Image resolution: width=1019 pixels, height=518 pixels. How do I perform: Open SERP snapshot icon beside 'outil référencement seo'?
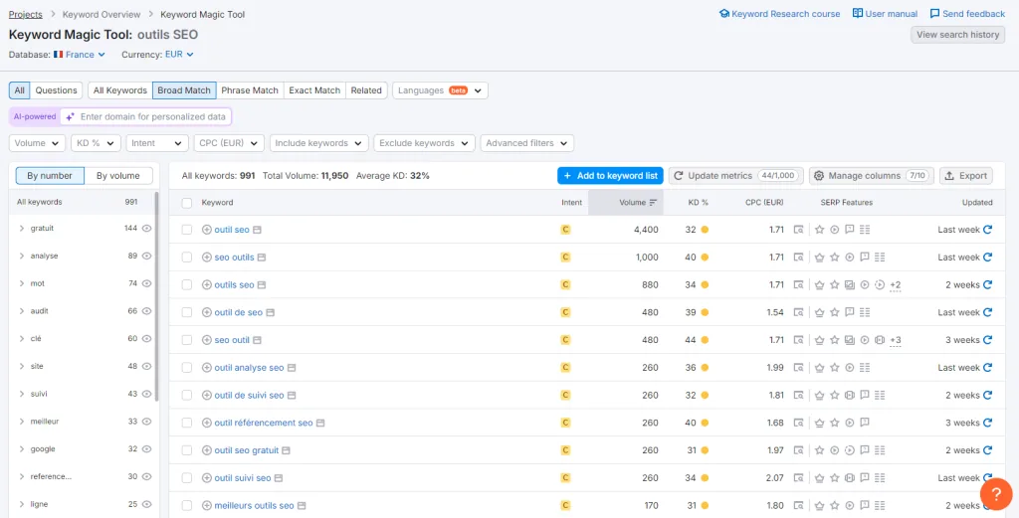click(x=320, y=423)
